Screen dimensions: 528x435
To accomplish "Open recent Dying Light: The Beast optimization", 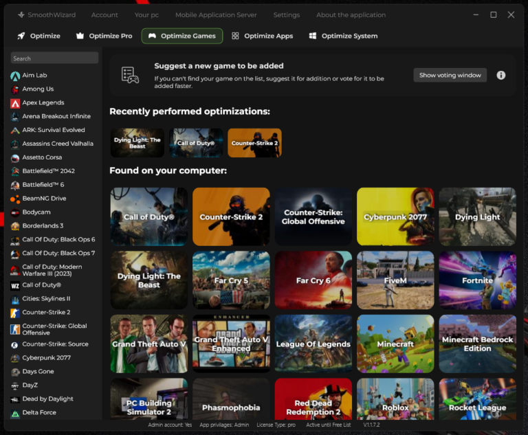I will click(x=137, y=143).
